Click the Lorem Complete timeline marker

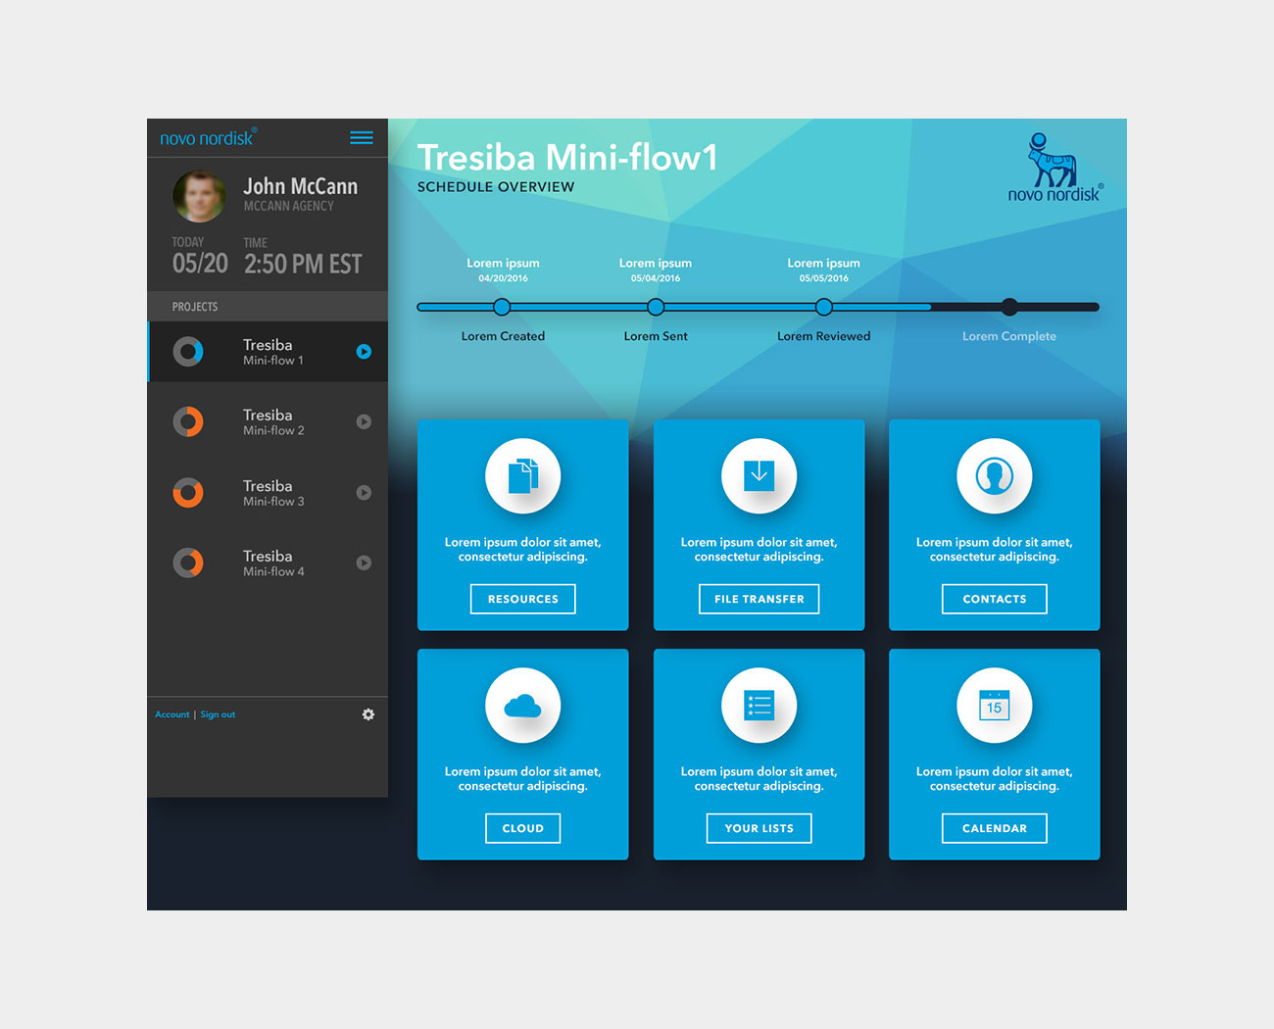(1009, 307)
